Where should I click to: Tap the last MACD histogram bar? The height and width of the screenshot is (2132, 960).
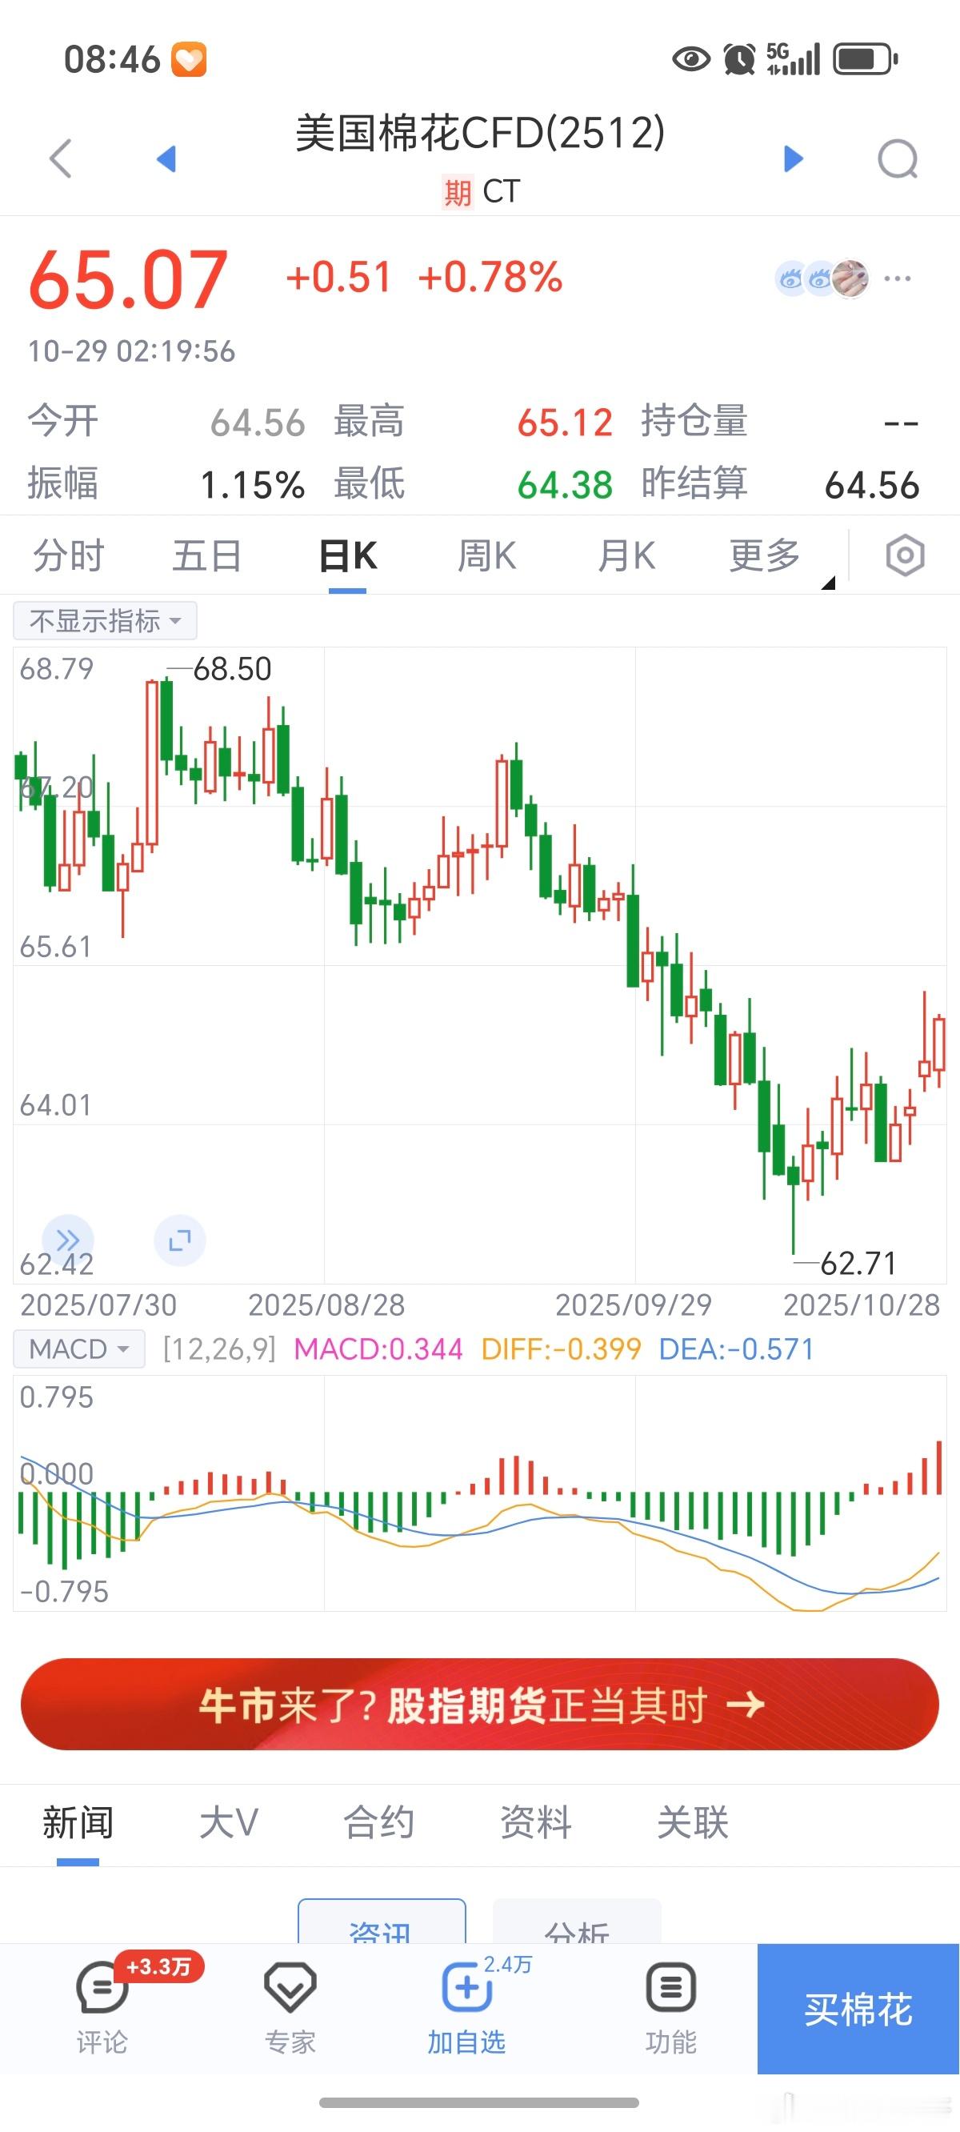coord(938,1468)
